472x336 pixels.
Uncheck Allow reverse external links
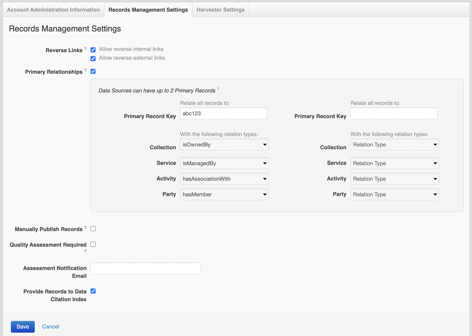(93, 58)
